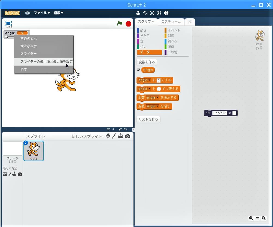Toggle angle variable monitor checkbox
Image resolution: width=273 pixels, height=227 pixels.
[x=138, y=70]
